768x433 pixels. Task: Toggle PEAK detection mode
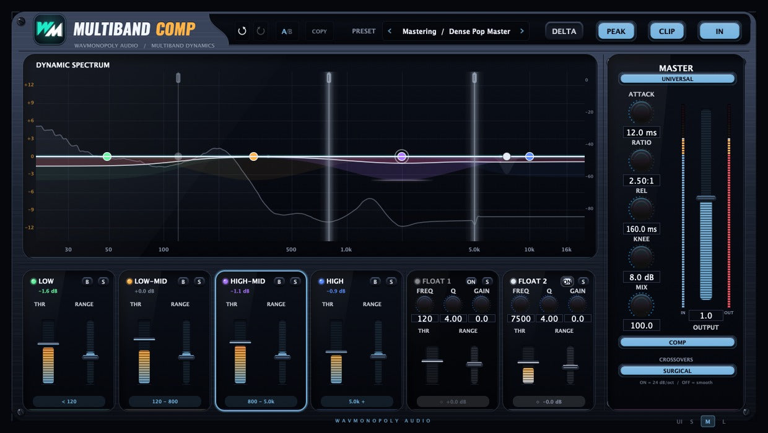click(x=616, y=31)
